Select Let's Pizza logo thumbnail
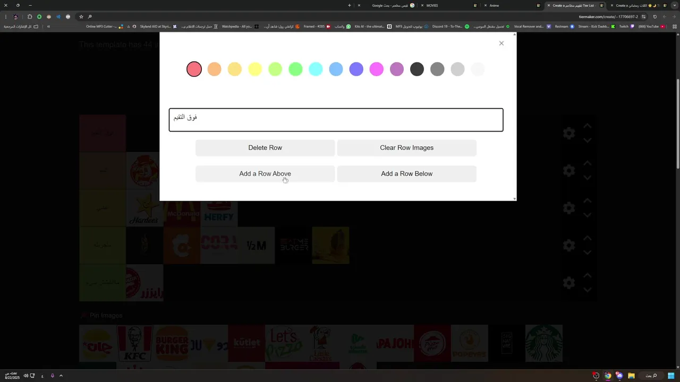This screenshot has height=382, width=680. pos(284,343)
